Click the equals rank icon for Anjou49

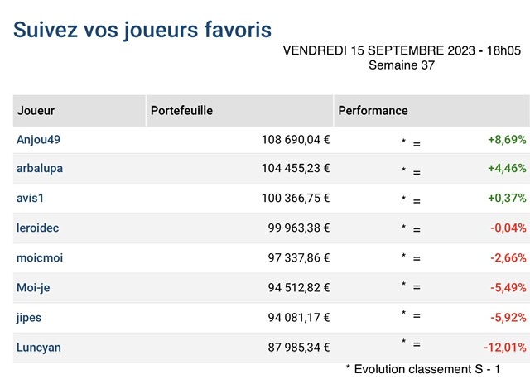pos(417,144)
